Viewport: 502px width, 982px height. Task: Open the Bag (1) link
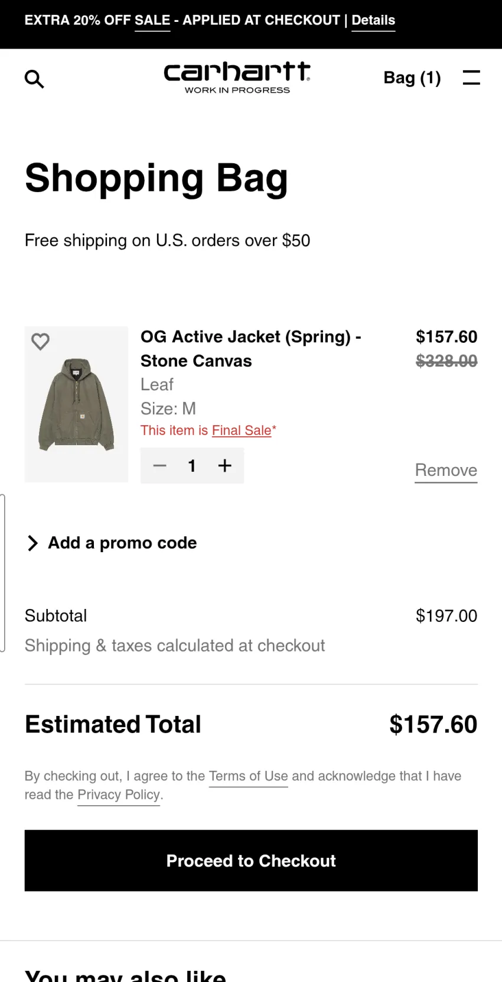tap(412, 77)
